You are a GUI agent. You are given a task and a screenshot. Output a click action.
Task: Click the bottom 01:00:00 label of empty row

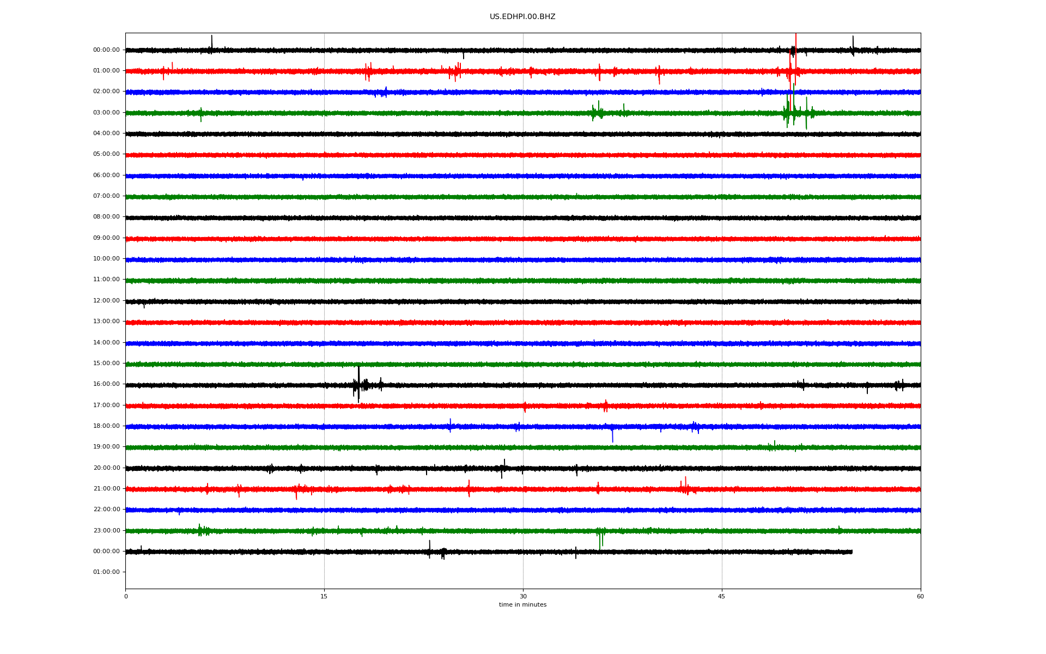106,572
